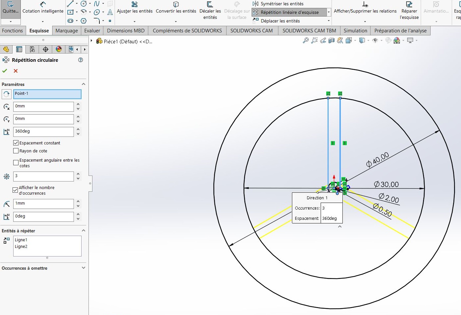Viewport: 461px width, 315px height.
Task: Click the View orientation cube icon
Action: 348,40
